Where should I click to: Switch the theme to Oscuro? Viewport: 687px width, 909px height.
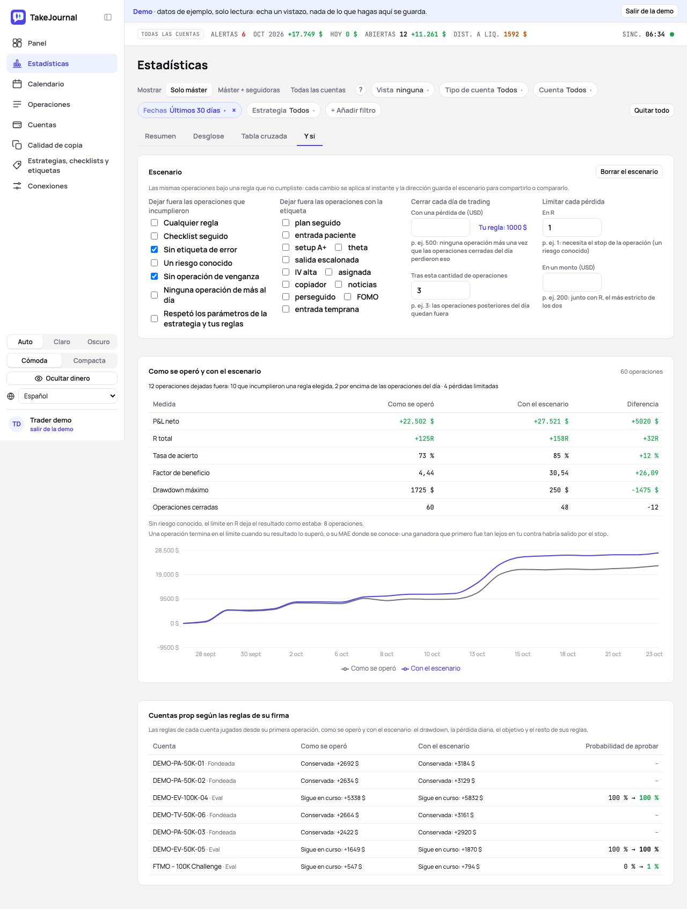pyautogui.click(x=99, y=342)
